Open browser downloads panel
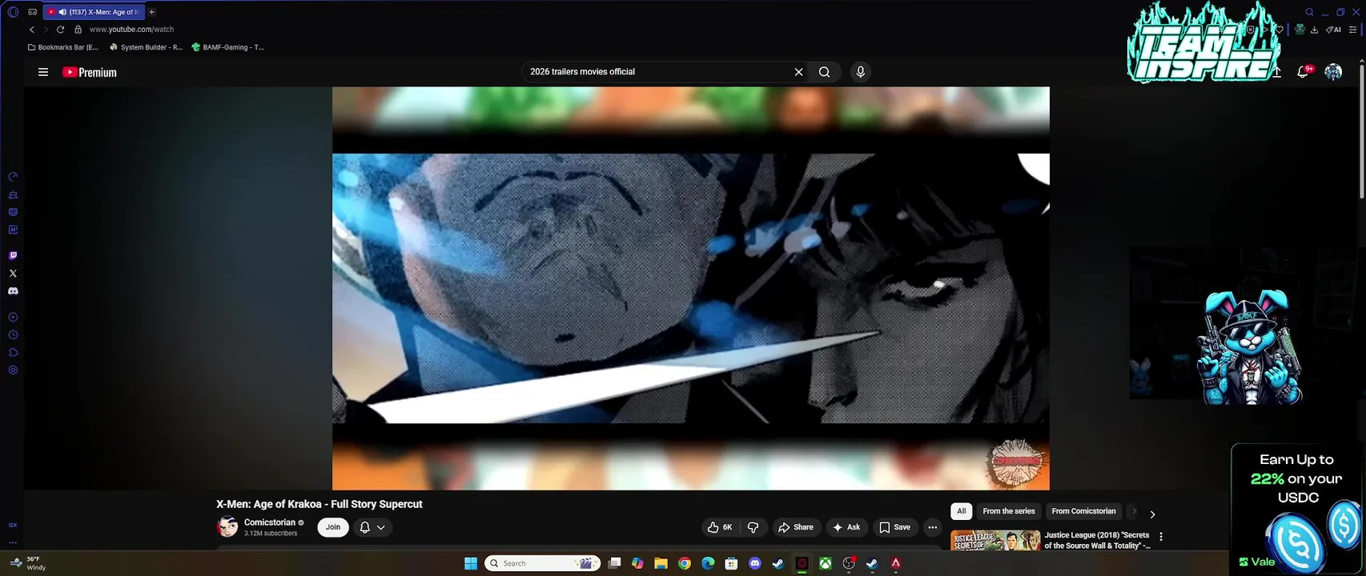Screen dimensions: 1366x576 click(1314, 30)
